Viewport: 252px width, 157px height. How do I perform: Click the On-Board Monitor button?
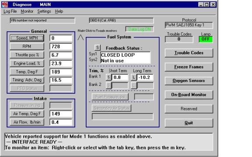point(189,95)
